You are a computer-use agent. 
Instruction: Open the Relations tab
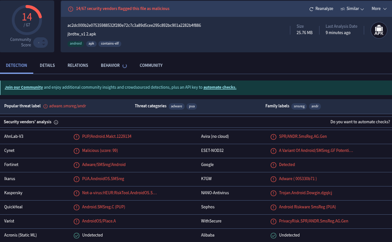(x=77, y=66)
